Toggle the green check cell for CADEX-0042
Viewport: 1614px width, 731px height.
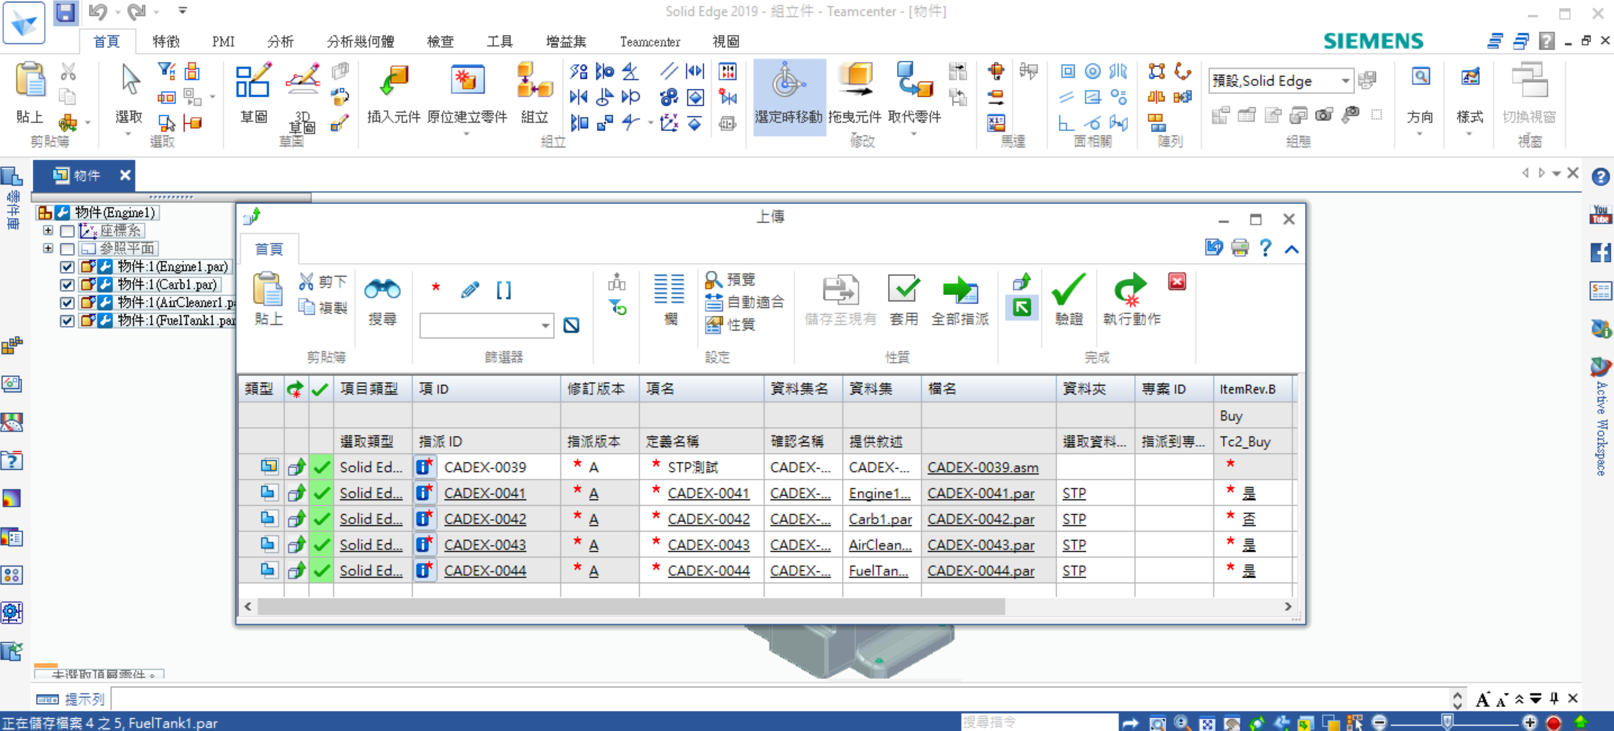point(321,519)
